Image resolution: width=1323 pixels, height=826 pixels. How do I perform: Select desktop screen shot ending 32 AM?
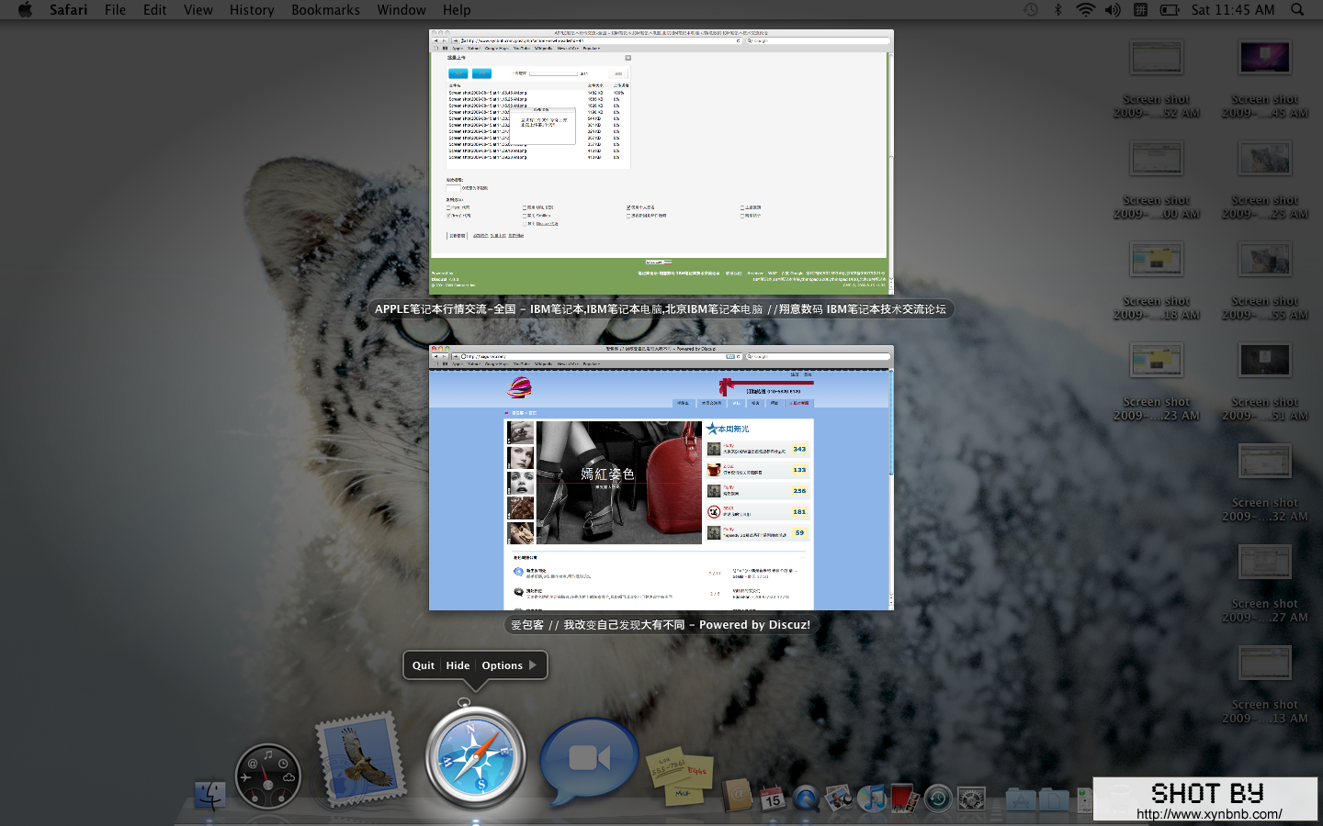click(1265, 484)
